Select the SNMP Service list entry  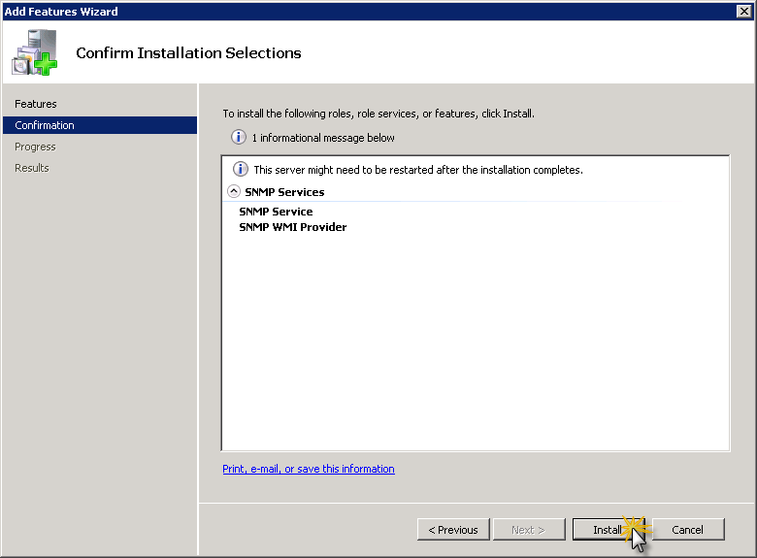tap(276, 212)
